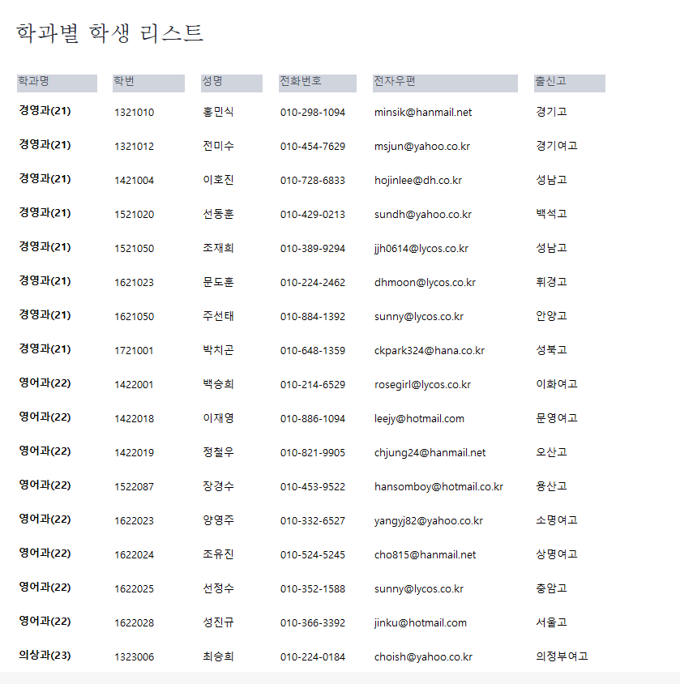Select the 학과명 column header
The image size is (680, 684).
click(57, 83)
